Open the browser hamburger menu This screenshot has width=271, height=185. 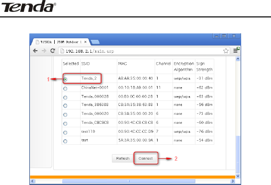tap(236, 50)
